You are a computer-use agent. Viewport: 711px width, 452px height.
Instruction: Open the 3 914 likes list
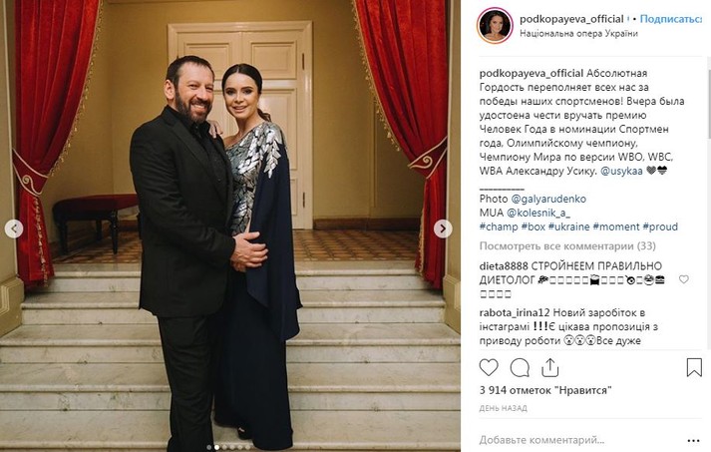[545, 390]
